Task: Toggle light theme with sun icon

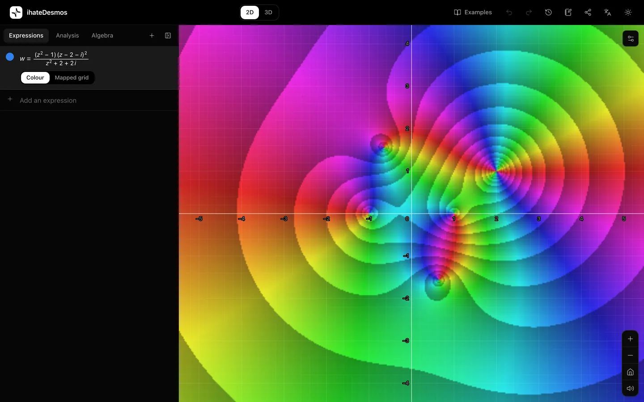Action: click(x=628, y=13)
